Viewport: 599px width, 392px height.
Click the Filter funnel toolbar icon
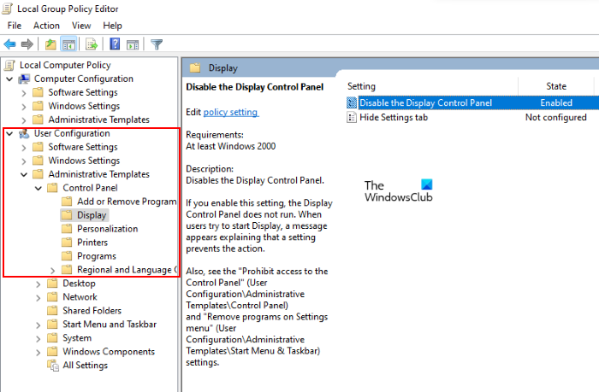(x=157, y=44)
